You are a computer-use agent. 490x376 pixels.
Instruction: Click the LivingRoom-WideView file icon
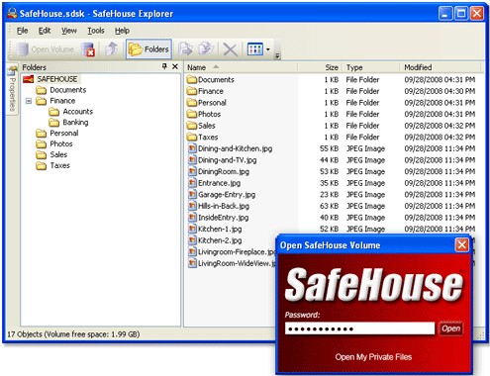[192, 263]
